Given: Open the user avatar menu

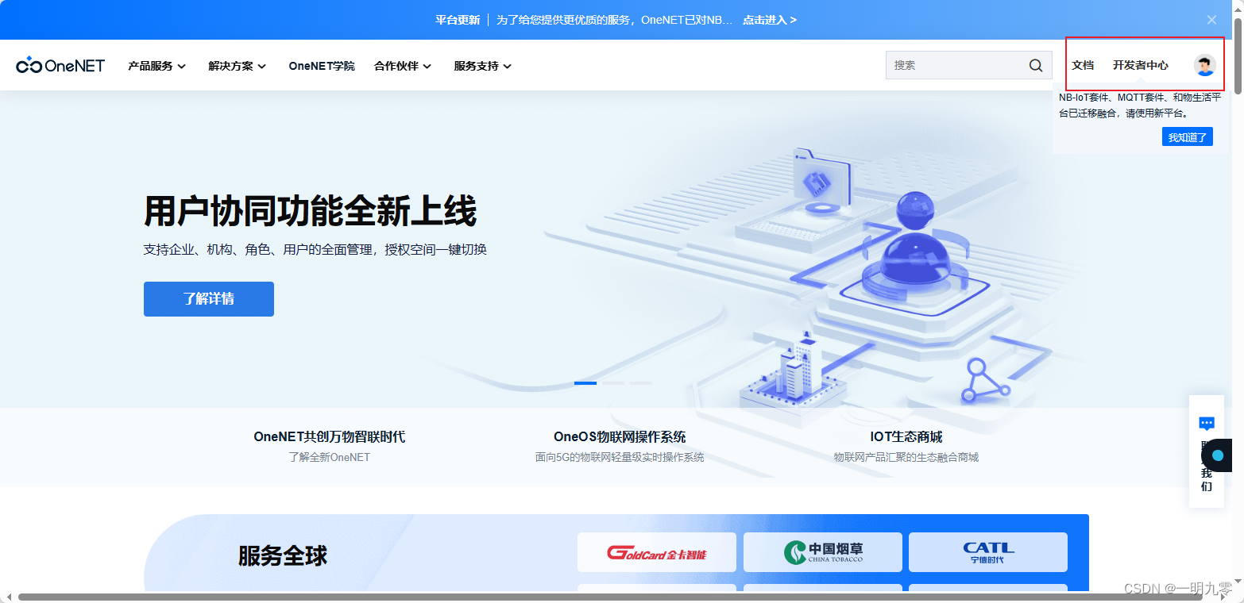Looking at the screenshot, I should click(1205, 66).
